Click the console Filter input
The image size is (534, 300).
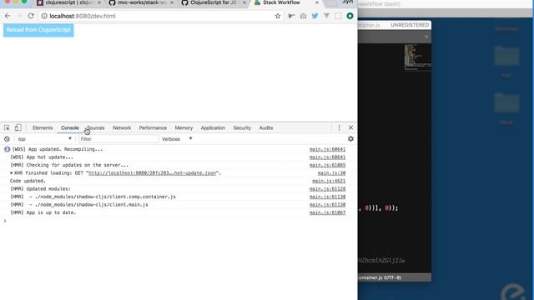click(118, 139)
